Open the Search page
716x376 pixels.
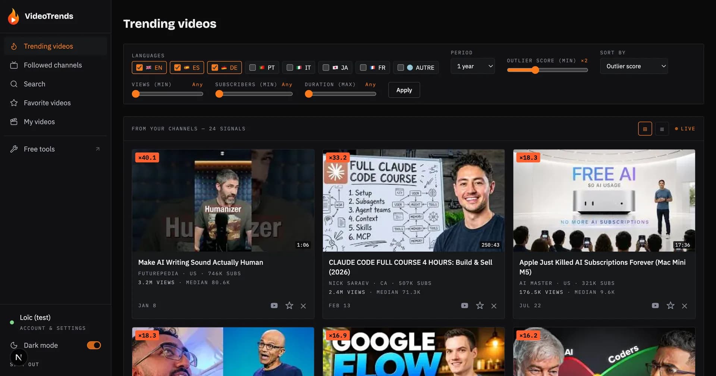pos(56,84)
